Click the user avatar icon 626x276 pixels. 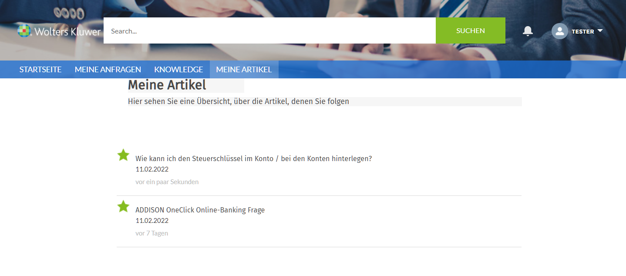(559, 31)
